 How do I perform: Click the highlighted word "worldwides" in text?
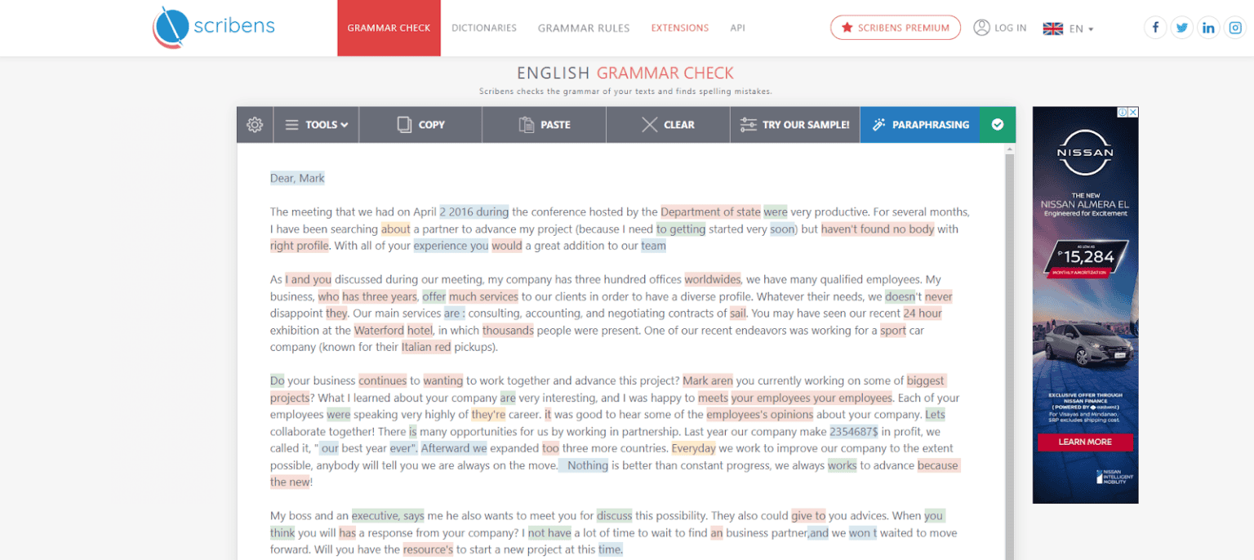tap(712, 279)
